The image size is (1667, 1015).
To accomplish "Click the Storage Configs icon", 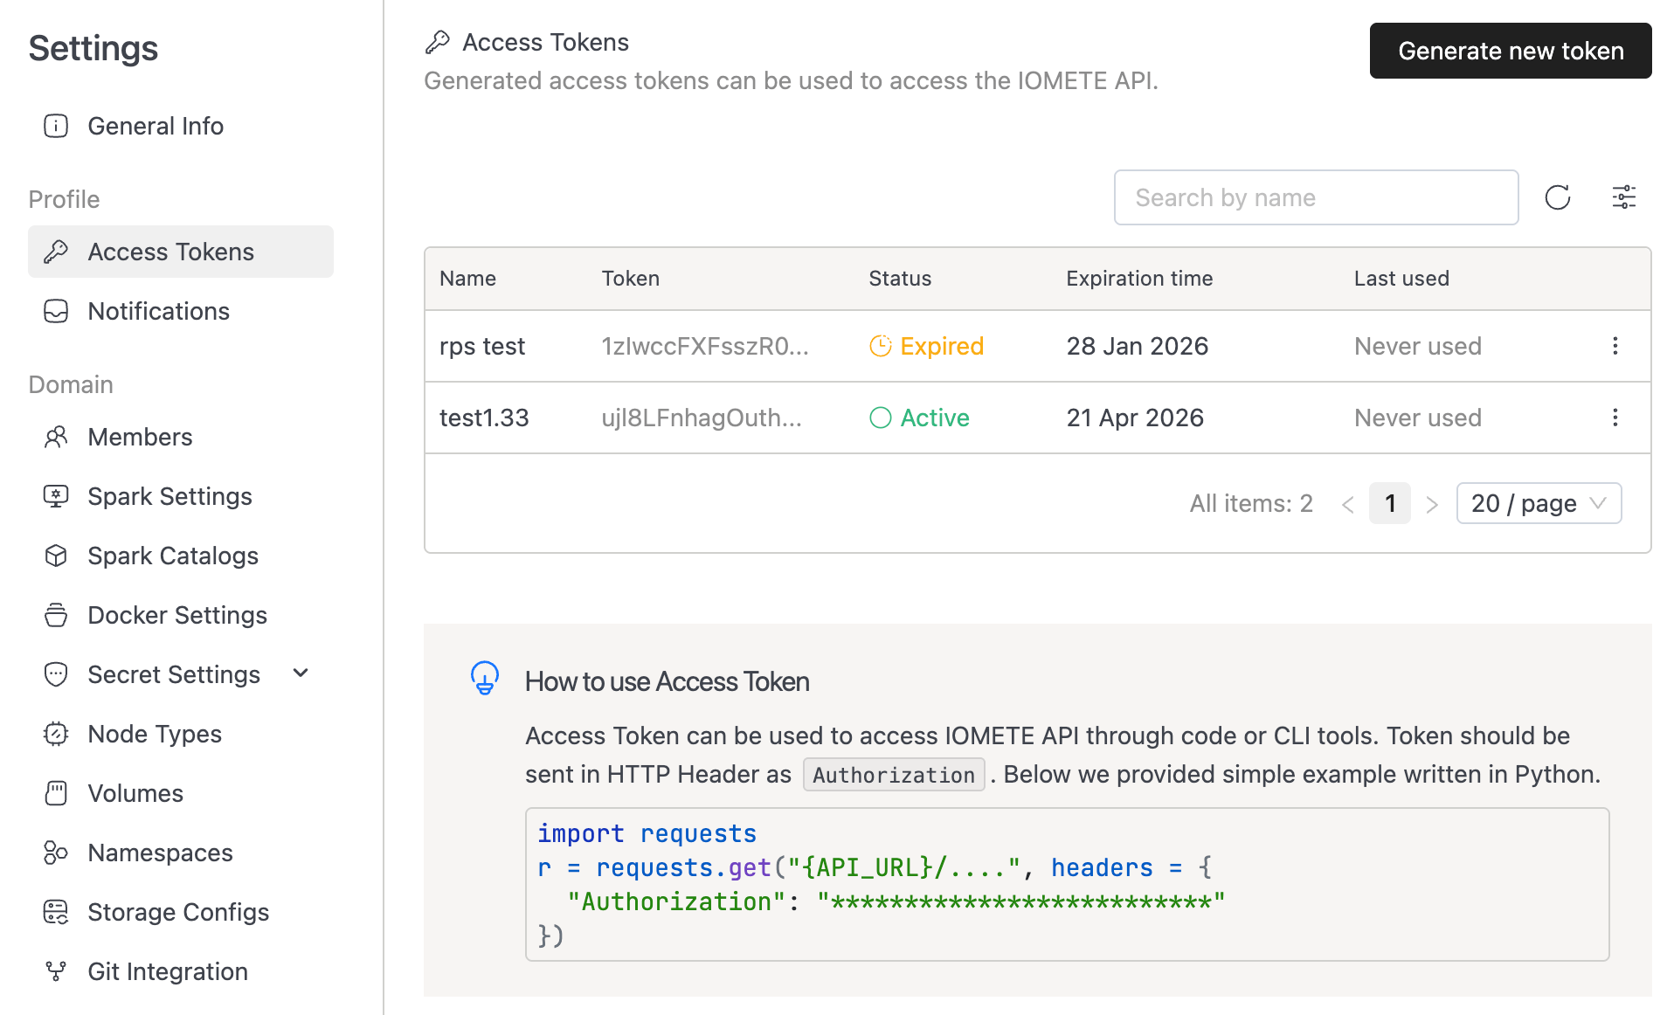I will pos(56,912).
